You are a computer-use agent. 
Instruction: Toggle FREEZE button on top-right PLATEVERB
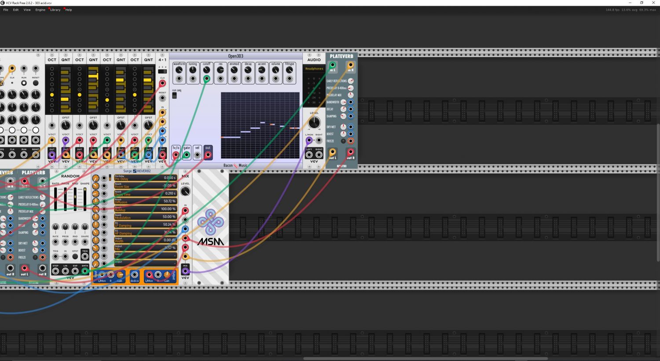coord(343,141)
